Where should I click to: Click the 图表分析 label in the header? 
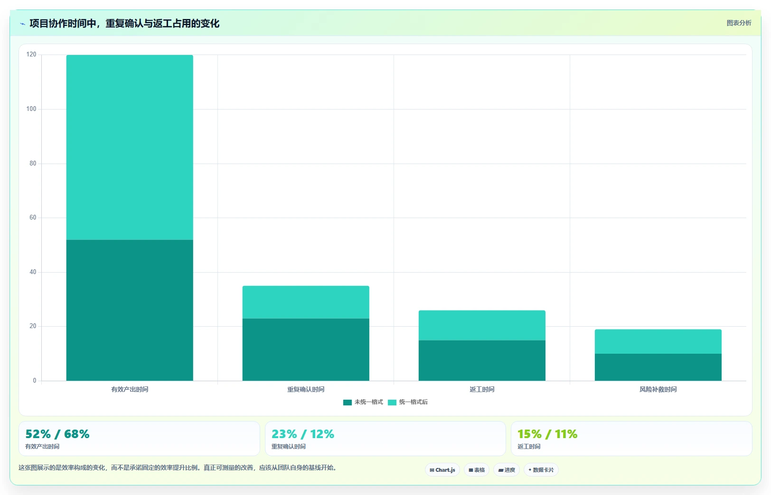tap(739, 23)
